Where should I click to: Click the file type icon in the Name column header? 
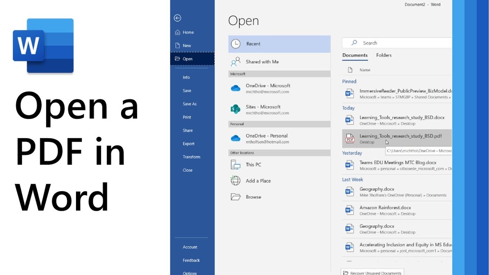pos(350,70)
